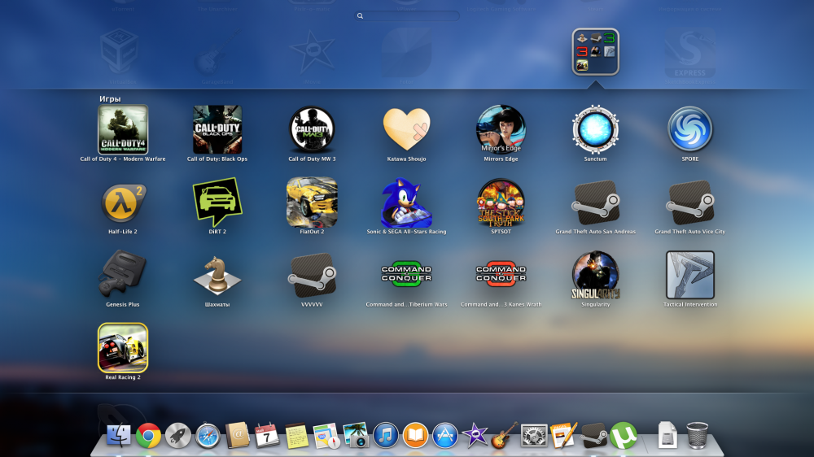Launch Tactical Intervention

tap(690, 275)
